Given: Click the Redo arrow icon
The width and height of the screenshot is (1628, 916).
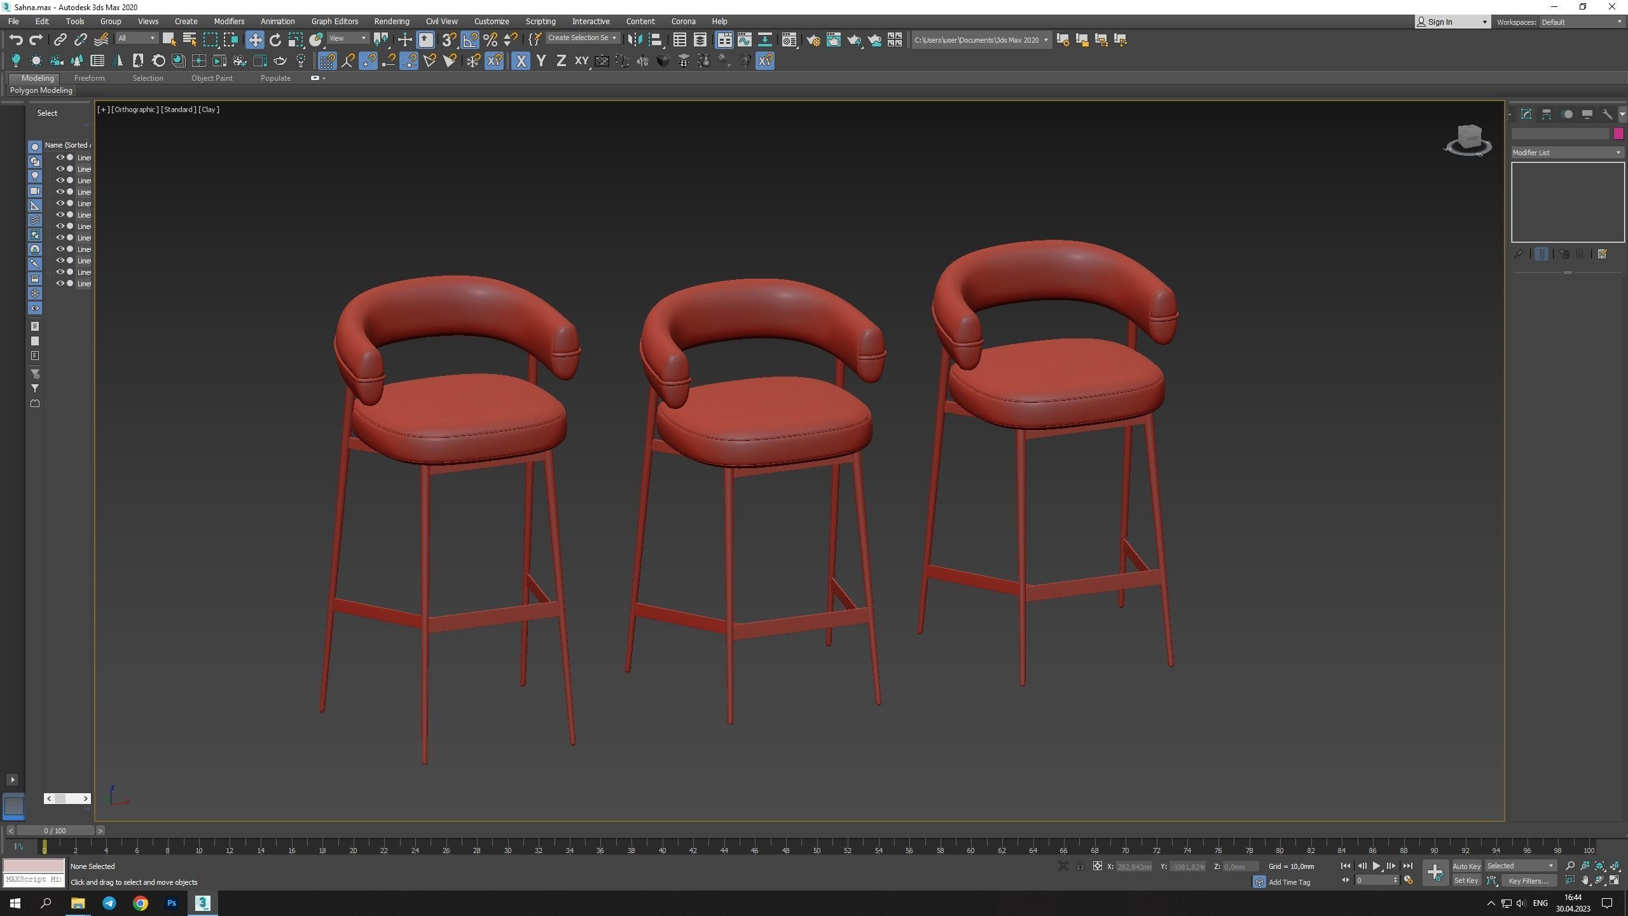Looking at the screenshot, I should click(x=36, y=40).
